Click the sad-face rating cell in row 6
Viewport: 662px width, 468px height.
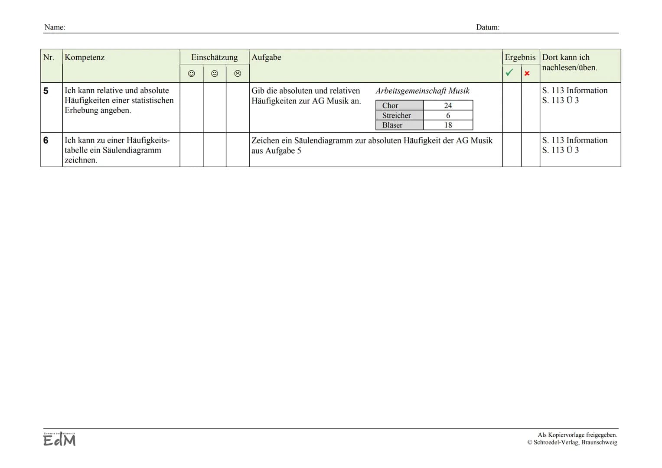tap(238, 149)
